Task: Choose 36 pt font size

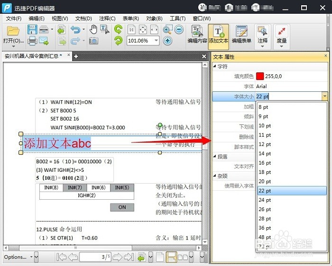Action: tap(292, 228)
